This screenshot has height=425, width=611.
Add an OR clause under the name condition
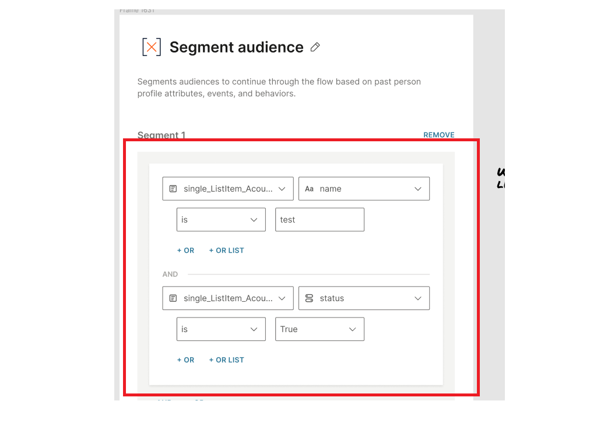click(x=185, y=250)
